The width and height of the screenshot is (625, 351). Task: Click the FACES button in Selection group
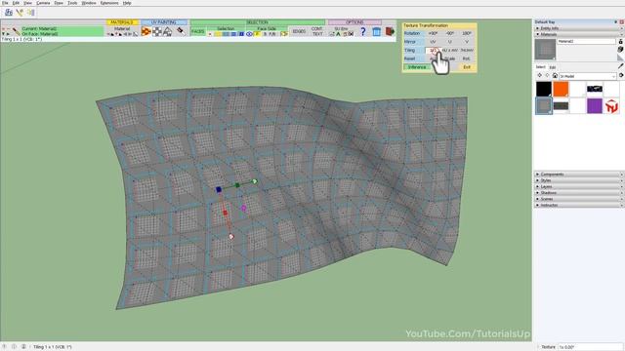197,31
